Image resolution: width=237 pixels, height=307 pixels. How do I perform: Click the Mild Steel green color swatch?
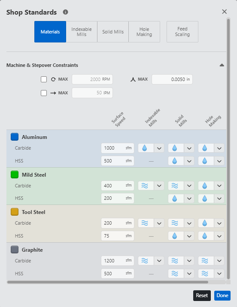click(x=15, y=175)
